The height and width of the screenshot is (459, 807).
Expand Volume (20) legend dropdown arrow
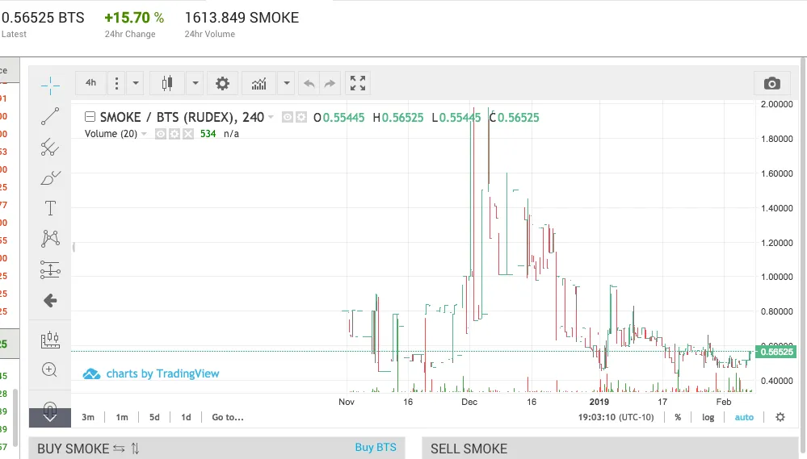[144, 134]
